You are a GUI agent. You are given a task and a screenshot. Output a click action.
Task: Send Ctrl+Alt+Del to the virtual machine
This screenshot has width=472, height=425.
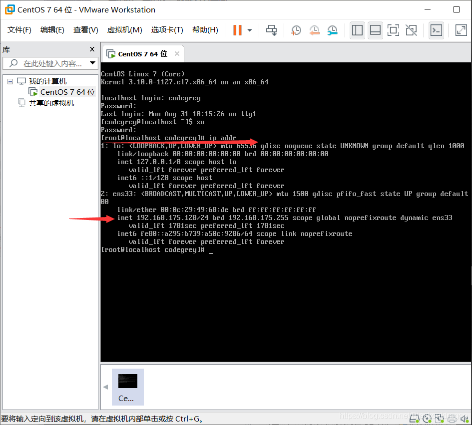[271, 30]
